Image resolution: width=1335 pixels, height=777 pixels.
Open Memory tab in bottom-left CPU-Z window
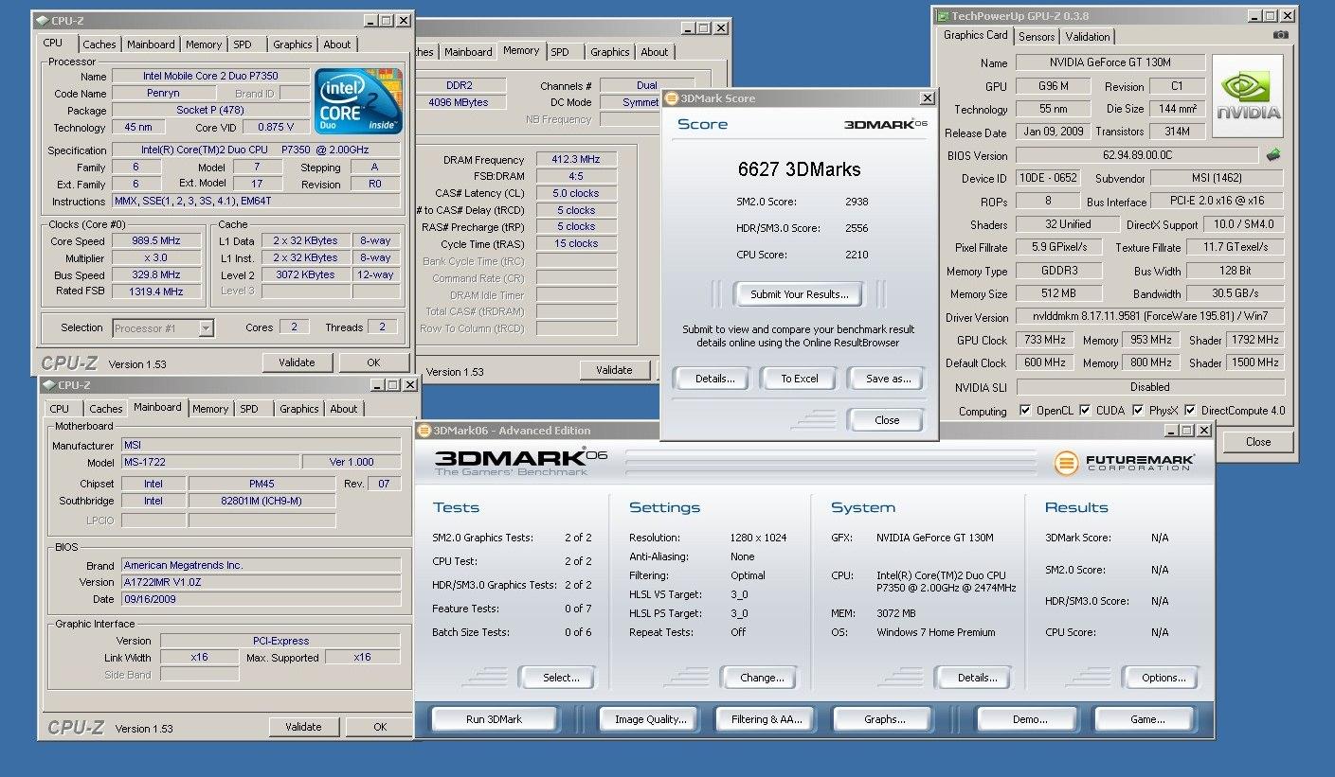click(210, 409)
